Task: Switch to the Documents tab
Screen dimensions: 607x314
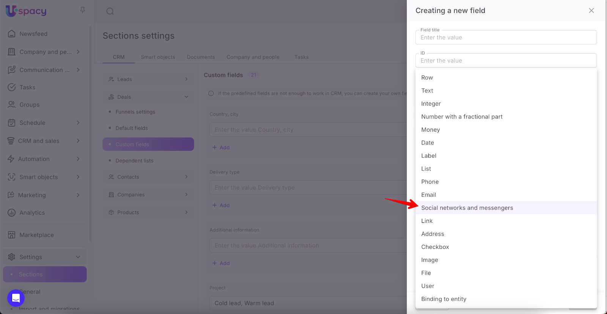Action: click(x=201, y=57)
